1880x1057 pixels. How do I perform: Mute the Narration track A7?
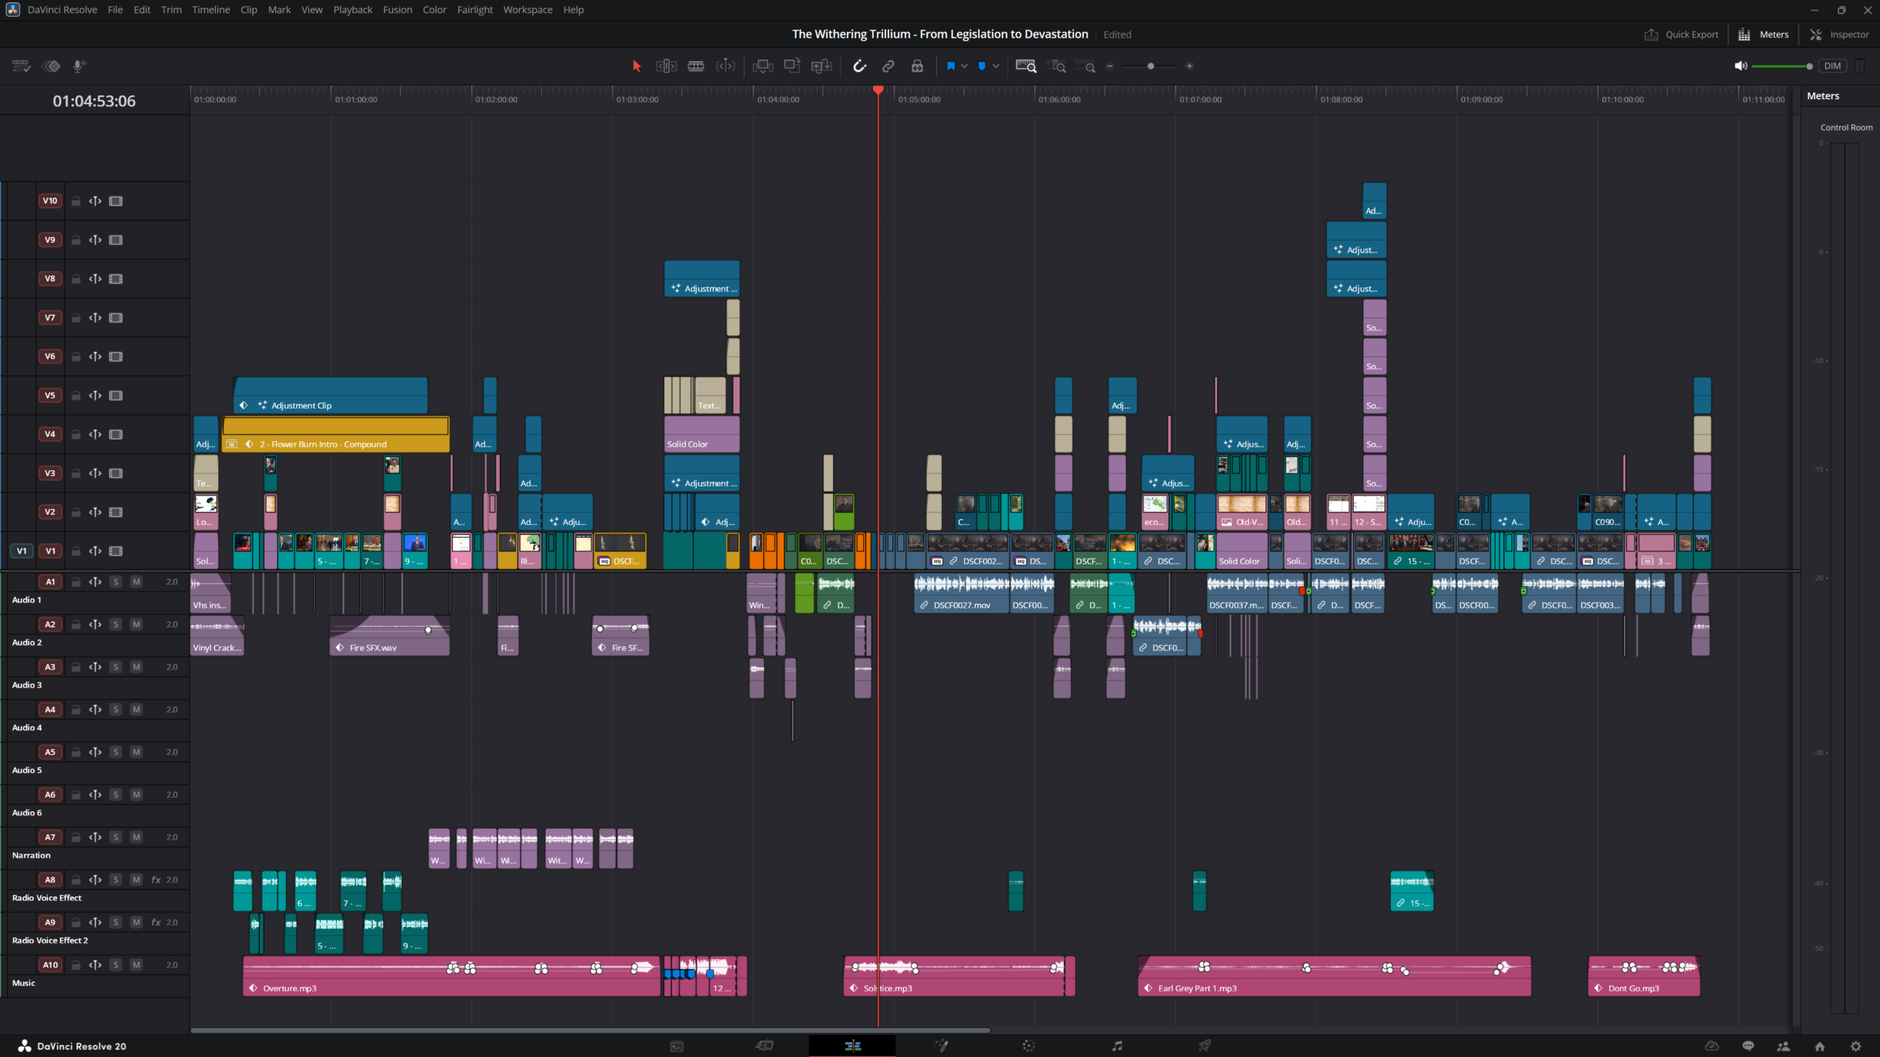[x=136, y=837]
